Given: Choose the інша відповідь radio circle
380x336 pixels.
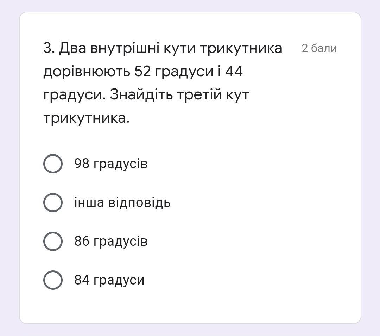Looking at the screenshot, I should pyautogui.click(x=53, y=202).
